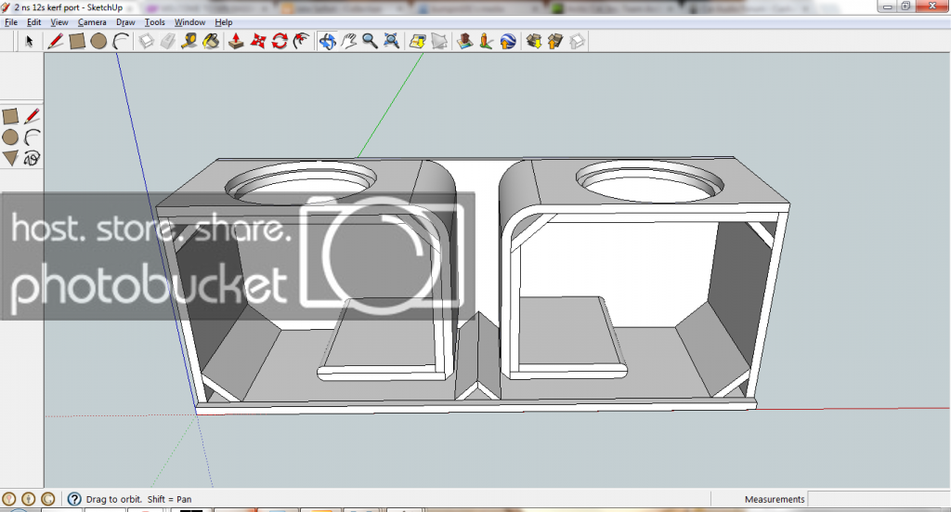Select the Line pencil in the side palette
The width and height of the screenshot is (951, 512).
coord(33,116)
